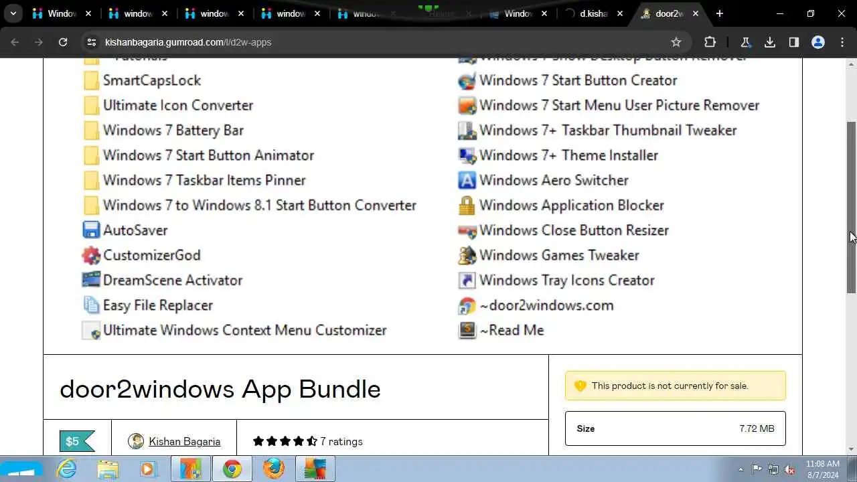Screen dimensions: 857x482
Task: Switch to Chrome in the taskbar
Action: [x=232, y=469]
